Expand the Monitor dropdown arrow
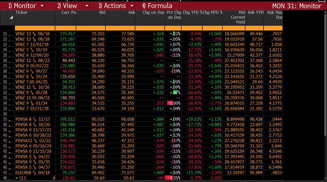 click(x=42, y=6)
